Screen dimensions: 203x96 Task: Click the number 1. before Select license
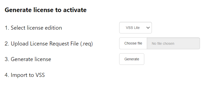click(7, 28)
